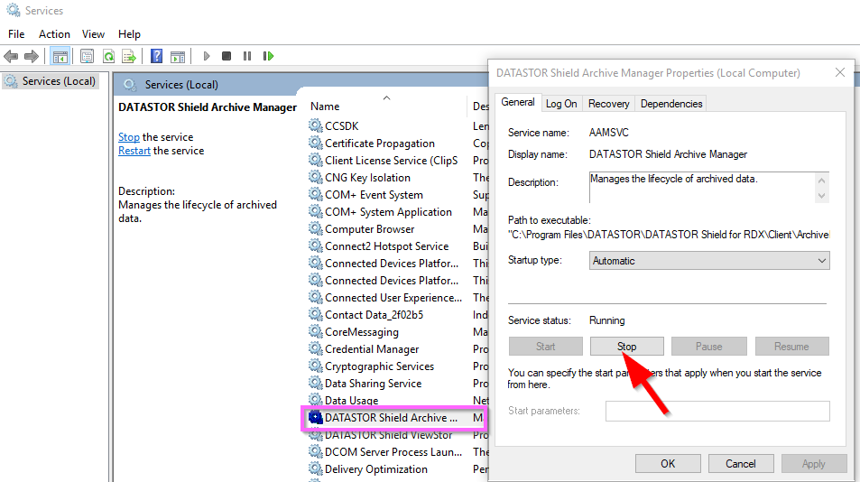The height and width of the screenshot is (482, 860).
Task: Switch to the Dependencies tab
Action: (671, 104)
